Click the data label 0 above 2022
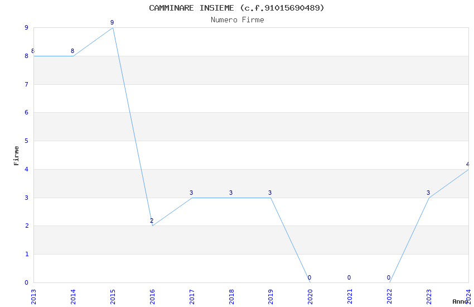This screenshot has height=307, width=474. coord(389,277)
